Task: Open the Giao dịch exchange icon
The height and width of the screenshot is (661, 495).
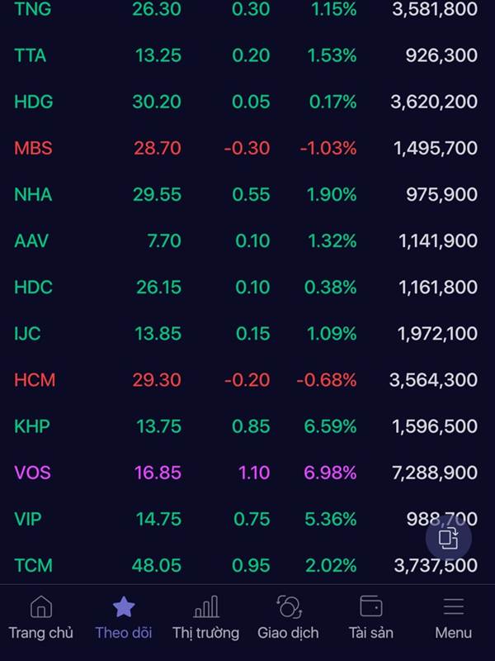Action: tap(289, 606)
